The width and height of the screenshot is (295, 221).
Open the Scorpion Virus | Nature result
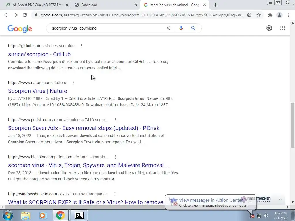[x=37, y=91]
